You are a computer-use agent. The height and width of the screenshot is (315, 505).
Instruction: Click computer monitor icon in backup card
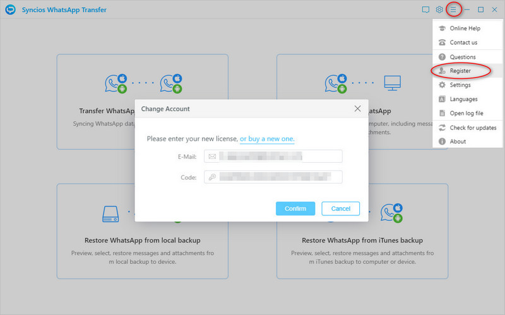click(392, 83)
